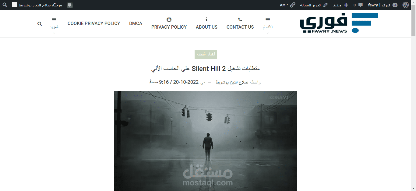Viewport: 416px width, 191px height.
Task: Open the جديد new content menu
Action: tap(337, 5)
